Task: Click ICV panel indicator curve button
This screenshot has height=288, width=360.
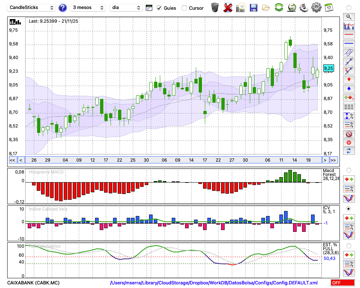Action: pos(349,235)
